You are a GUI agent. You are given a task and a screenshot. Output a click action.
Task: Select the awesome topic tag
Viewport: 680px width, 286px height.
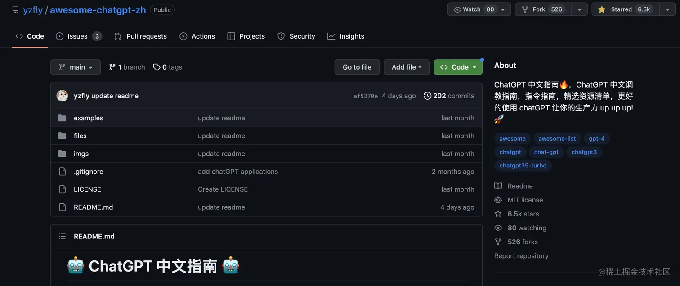point(512,139)
